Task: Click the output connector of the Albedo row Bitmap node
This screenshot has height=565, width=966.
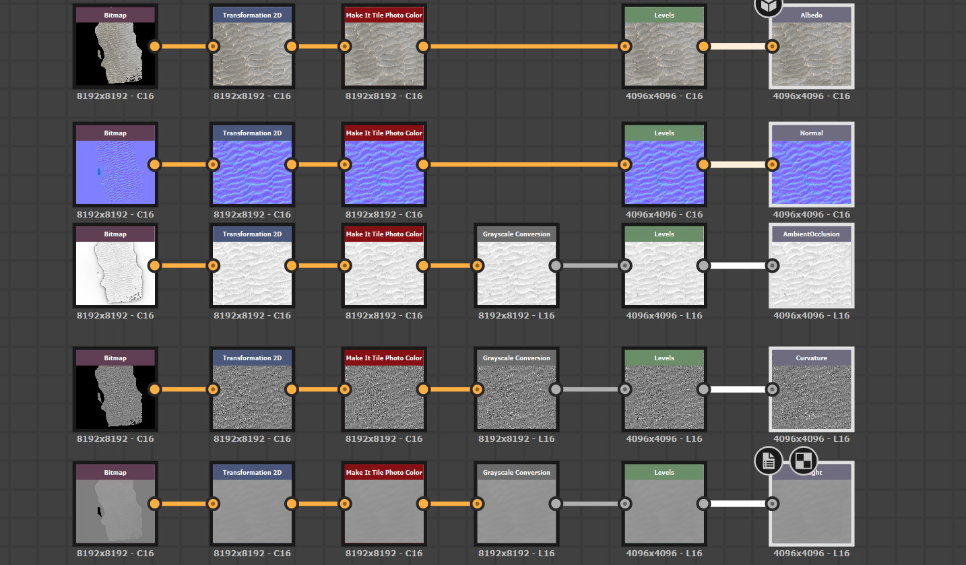Action: pos(155,46)
